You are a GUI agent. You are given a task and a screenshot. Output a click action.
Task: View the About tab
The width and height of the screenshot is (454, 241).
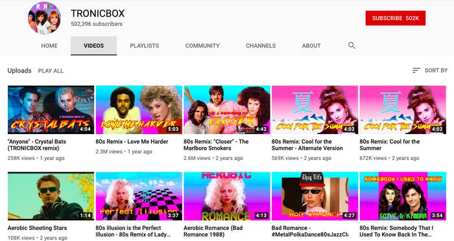tap(311, 46)
